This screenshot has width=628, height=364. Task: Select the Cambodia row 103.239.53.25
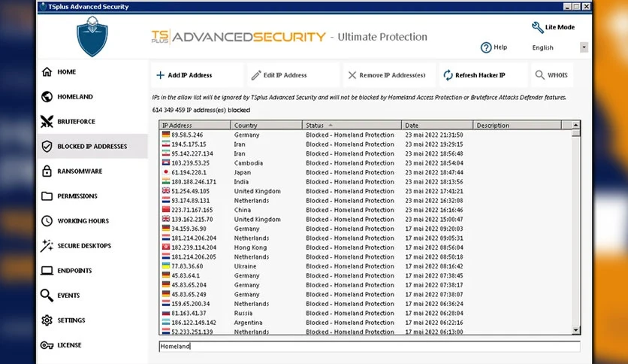[x=366, y=162]
